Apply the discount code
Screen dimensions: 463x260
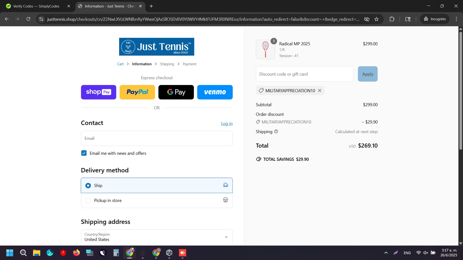click(368, 74)
